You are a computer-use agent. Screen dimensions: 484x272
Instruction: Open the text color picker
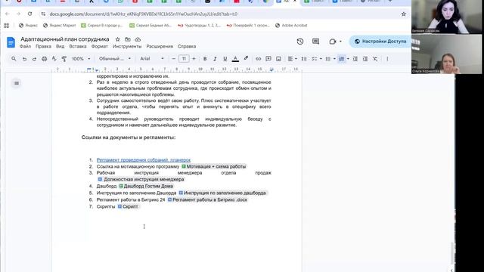235,59
